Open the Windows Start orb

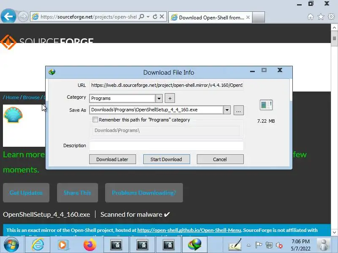(x=11, y=245)
